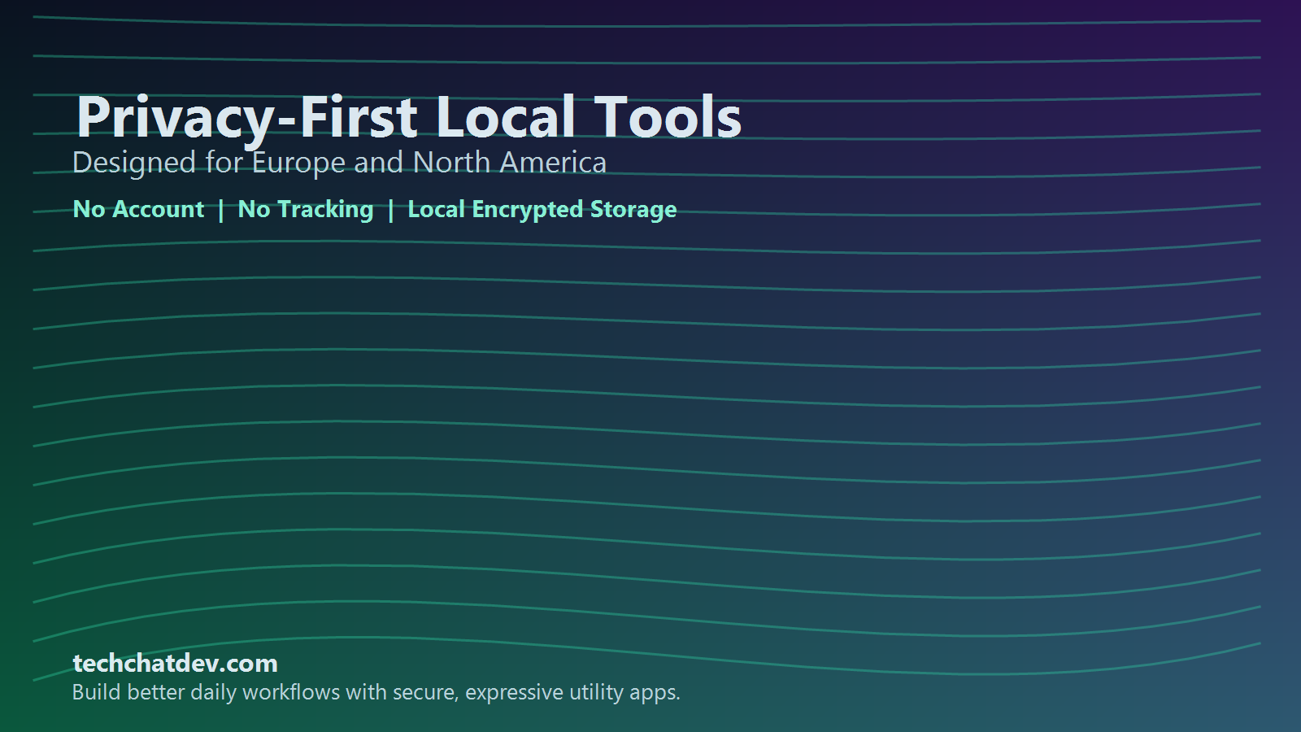Select the No Account label
The height and width of the screenshot is (732, 1301).
[137, 209]
